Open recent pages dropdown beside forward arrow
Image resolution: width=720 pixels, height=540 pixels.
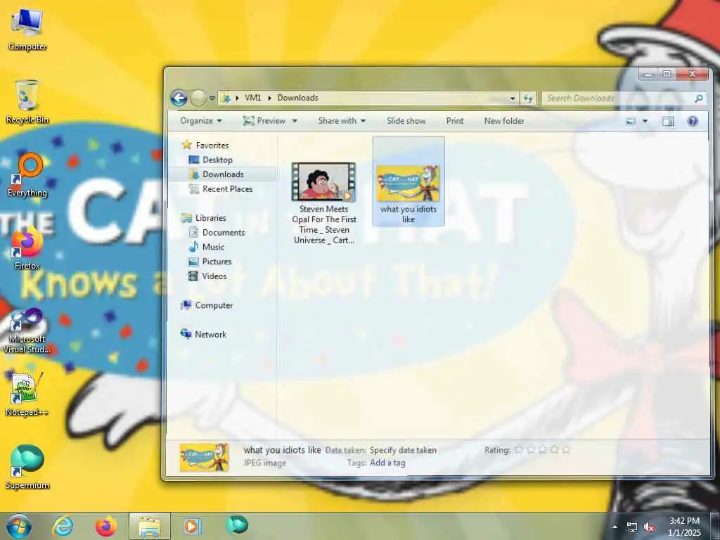212,98
